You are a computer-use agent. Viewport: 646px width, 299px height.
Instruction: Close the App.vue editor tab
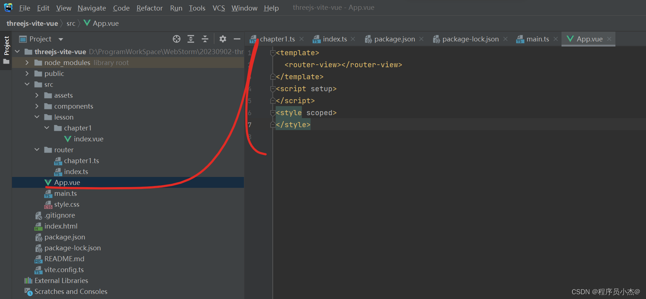tap(609, 39)
